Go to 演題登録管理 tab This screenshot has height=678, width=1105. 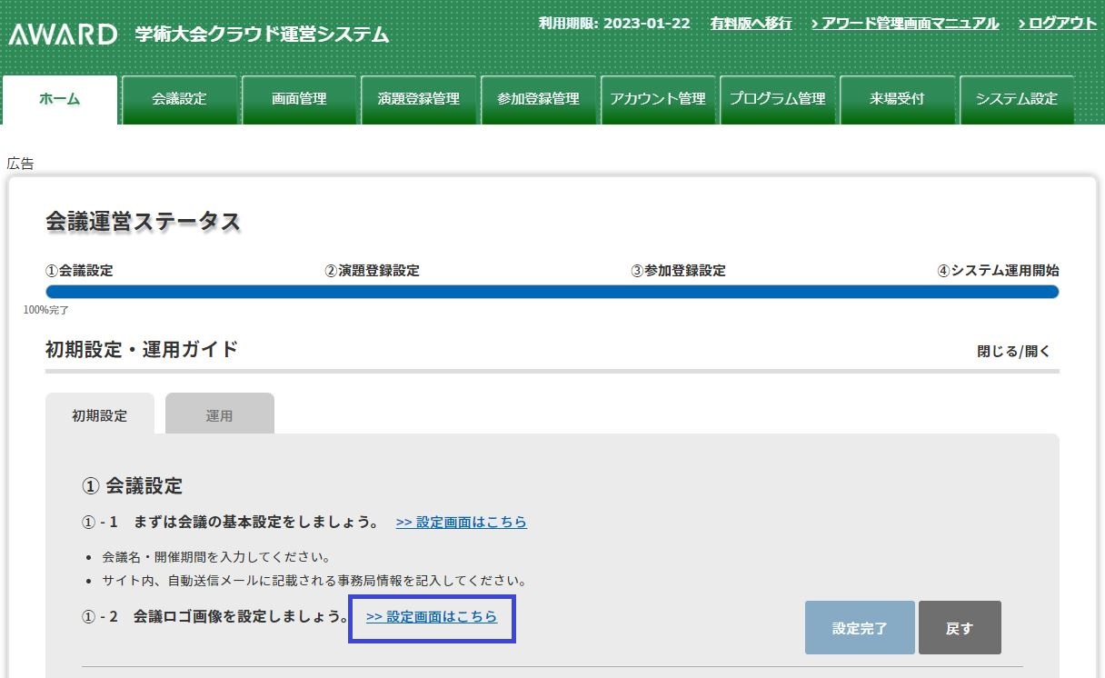(x=419, y=99)
